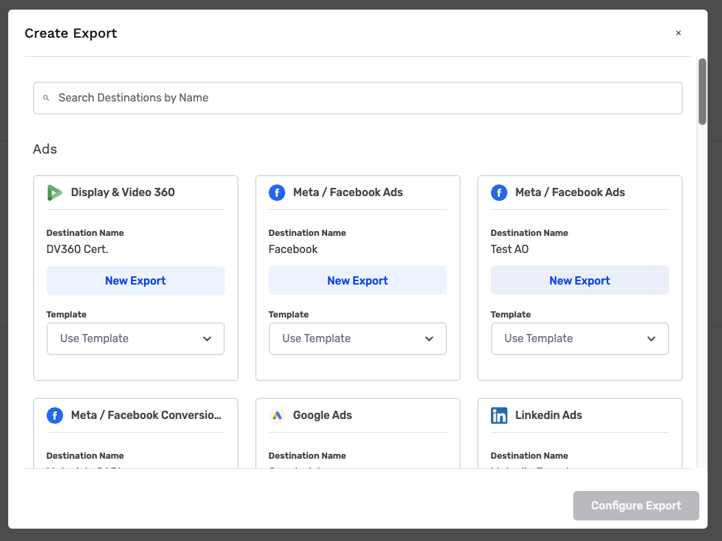The height and width of the screenshot is (541, 722).
Task: Open Use Template dropdown for Test AO
Action: click(x=579, y=339)
